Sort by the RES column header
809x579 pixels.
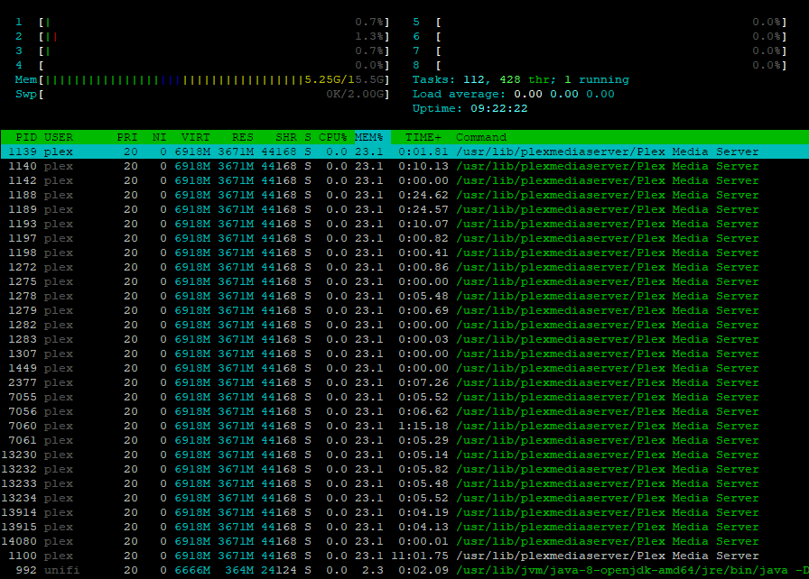point(243,137)
